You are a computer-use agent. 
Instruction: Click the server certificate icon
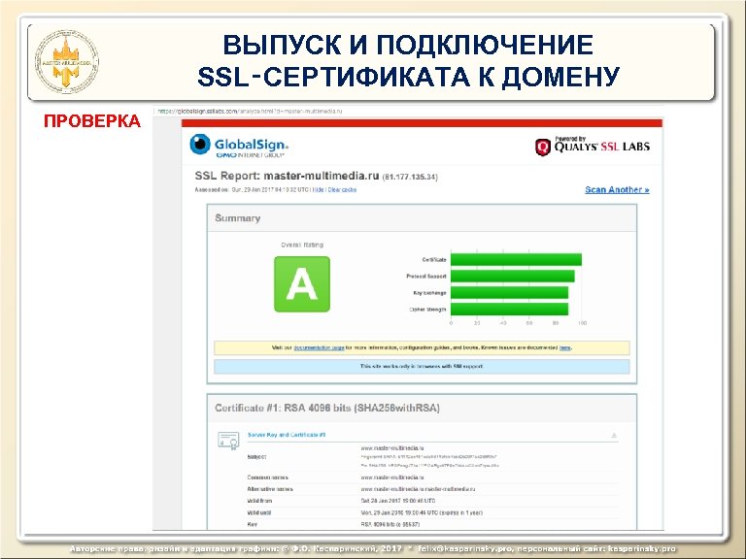tap(228, 441)
